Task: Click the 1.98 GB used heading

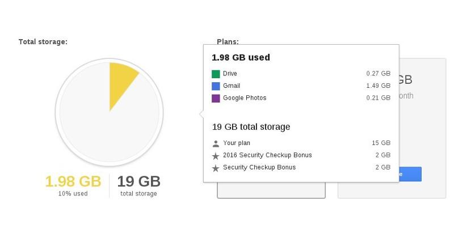Action: (x=241, y=57)
